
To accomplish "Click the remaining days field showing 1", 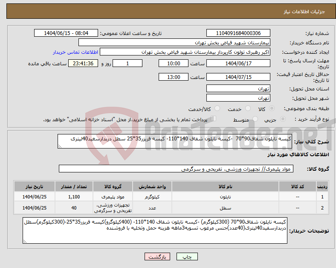I will [127, 63].
